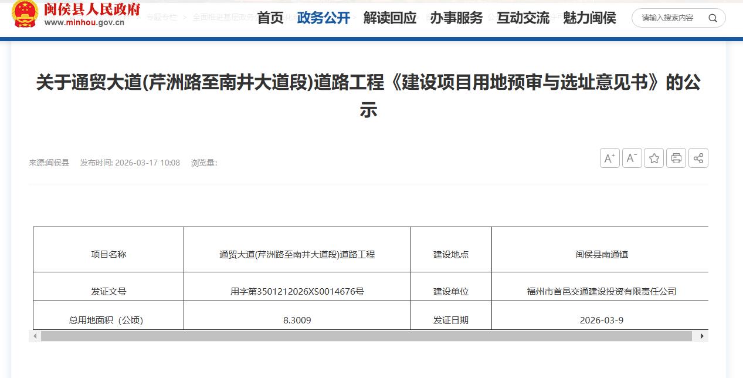Navigate to 互动交流 section
The height and width of the screenshot is (378, 743).
[523, 18]
